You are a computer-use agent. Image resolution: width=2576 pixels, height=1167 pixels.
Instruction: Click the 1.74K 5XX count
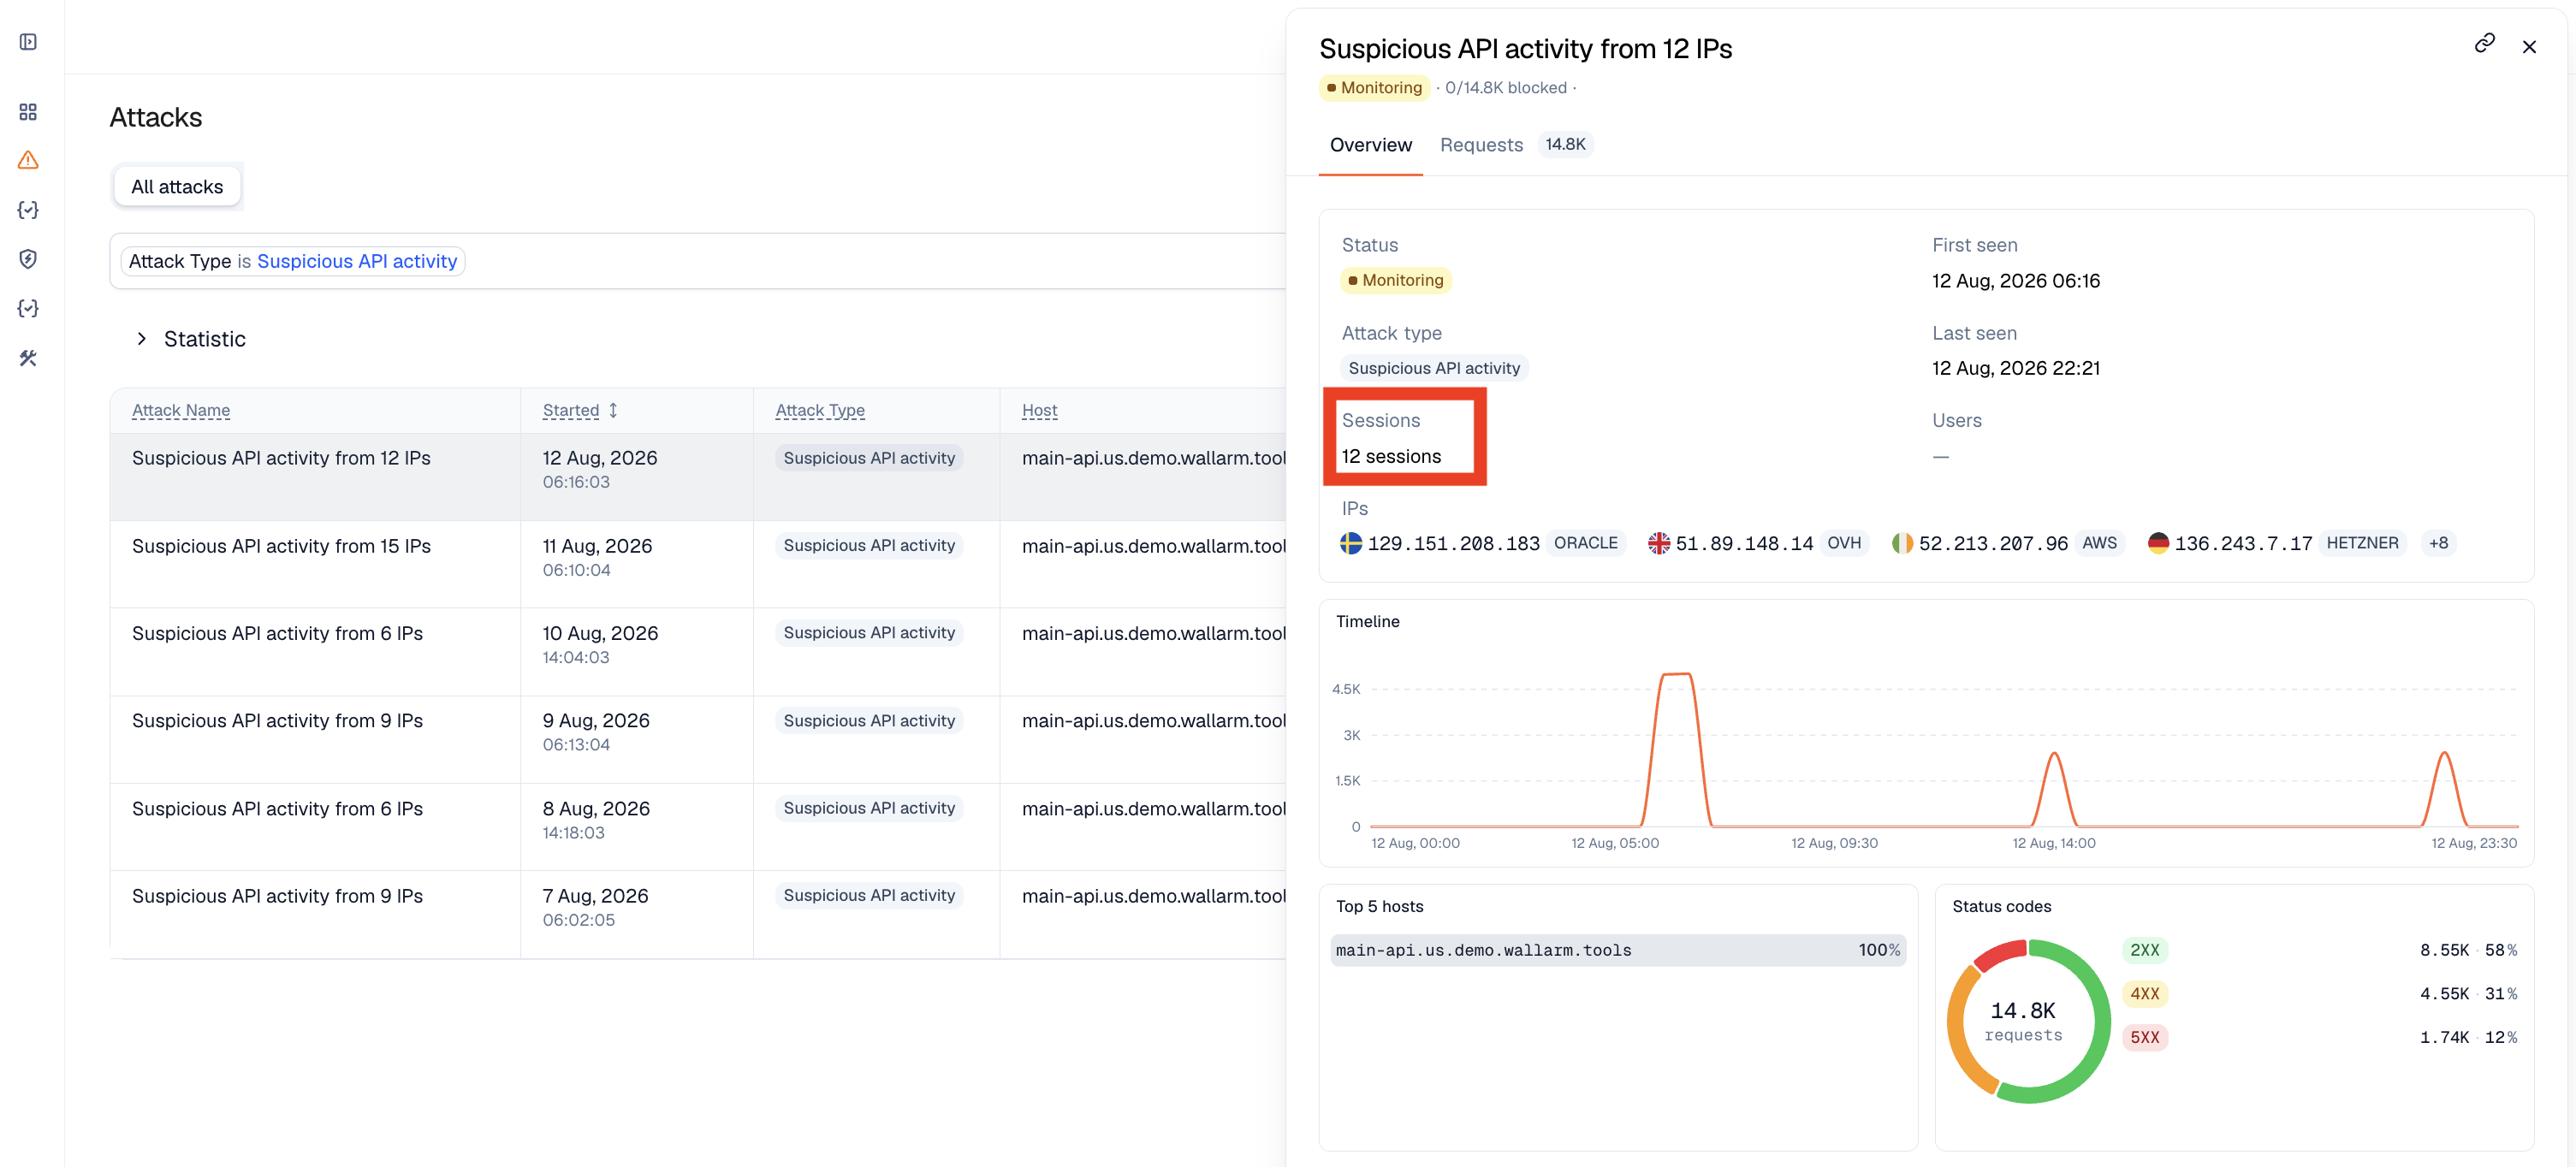click(x=2444, y=1037)
